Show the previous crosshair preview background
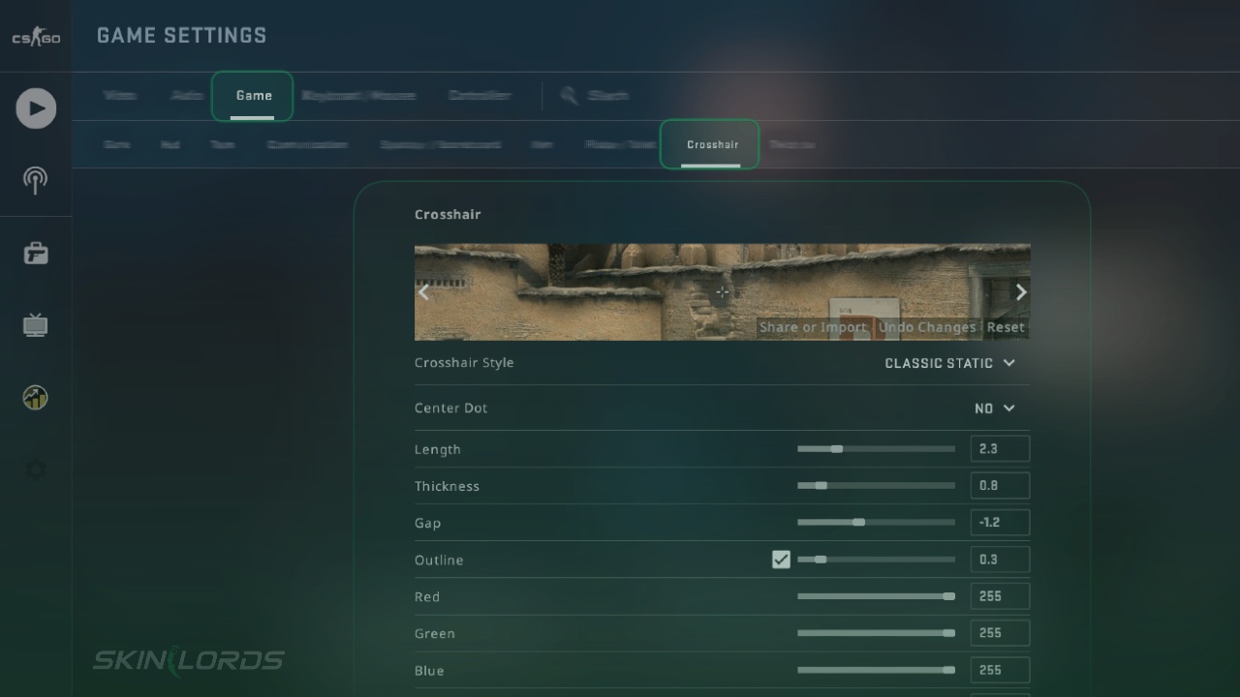The height and width of the screenshot is (697, 1240). click(x=423, y=291)
